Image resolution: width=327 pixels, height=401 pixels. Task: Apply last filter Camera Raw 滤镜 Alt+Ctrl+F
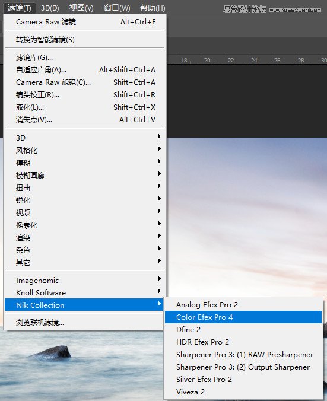[85, 22]
